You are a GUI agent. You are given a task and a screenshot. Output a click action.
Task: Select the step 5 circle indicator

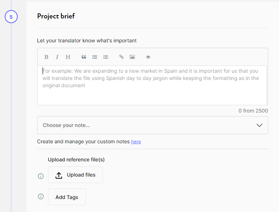[11, 17]
